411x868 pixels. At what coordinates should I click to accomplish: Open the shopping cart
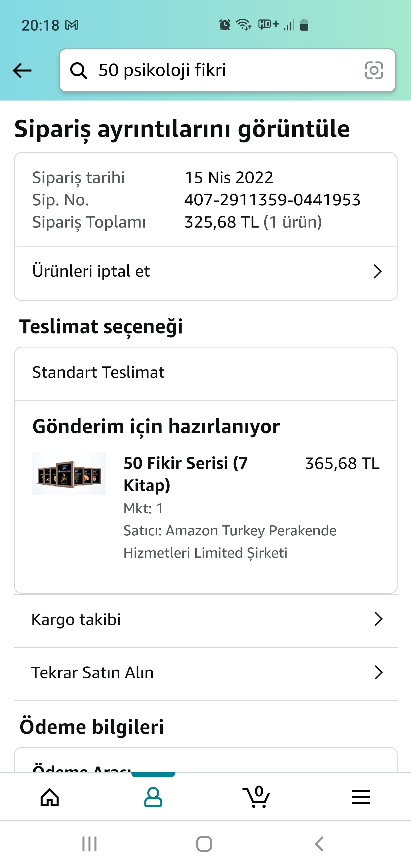pyautogui.click(x=256, y=797)
